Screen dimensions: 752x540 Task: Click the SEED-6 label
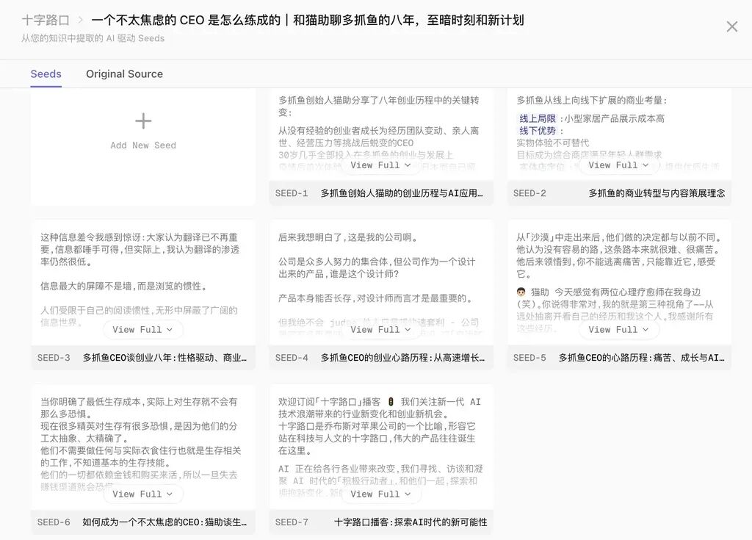54,522
